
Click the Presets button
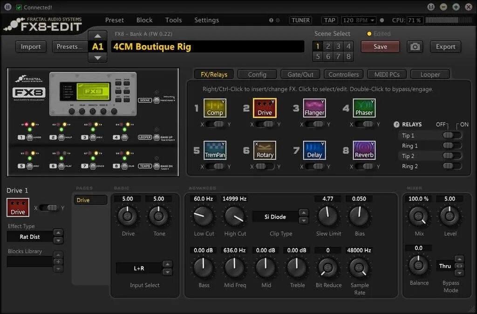tap(70, 47)
